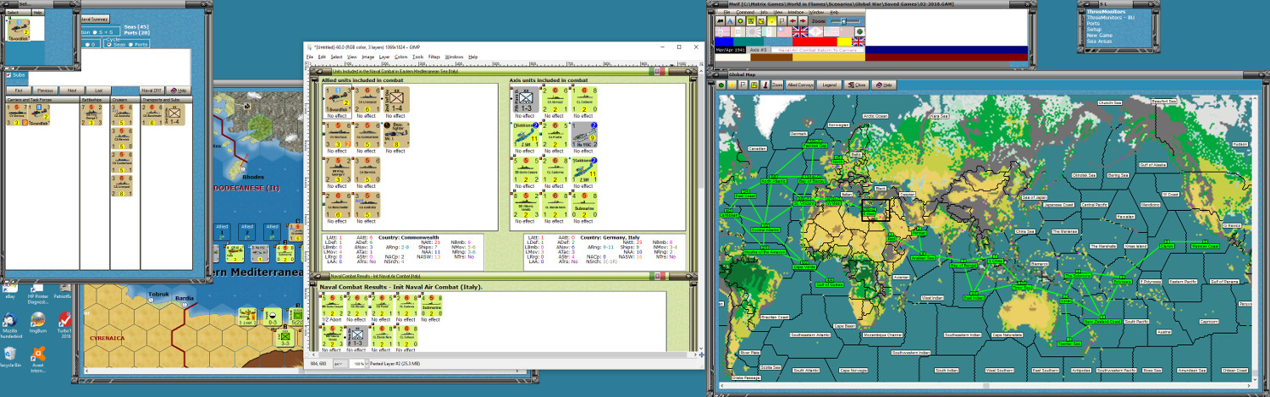Open the px units dropdown in GIMP status bar

pyautogui.click(x=338, y=363)
